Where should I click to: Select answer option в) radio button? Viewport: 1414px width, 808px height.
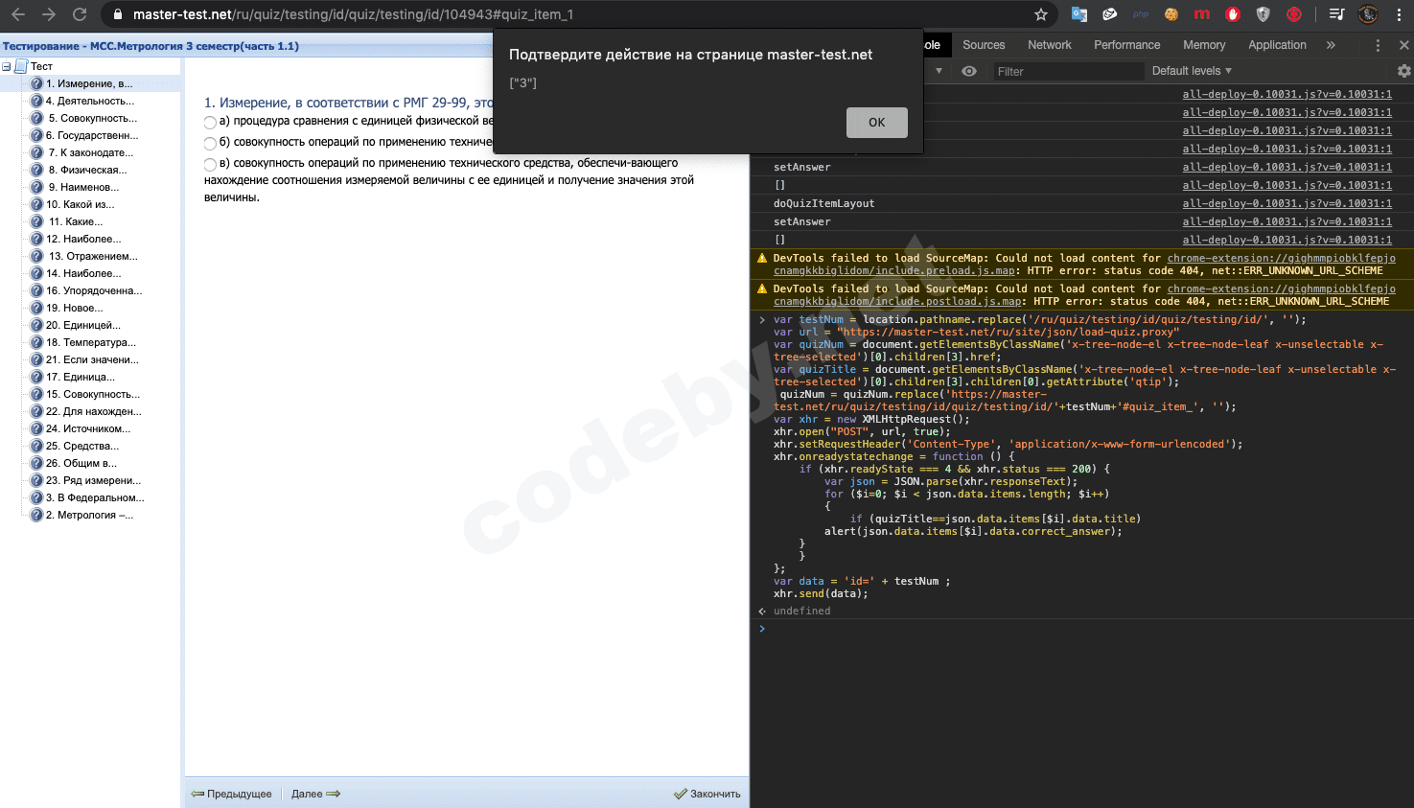point(210,165)
